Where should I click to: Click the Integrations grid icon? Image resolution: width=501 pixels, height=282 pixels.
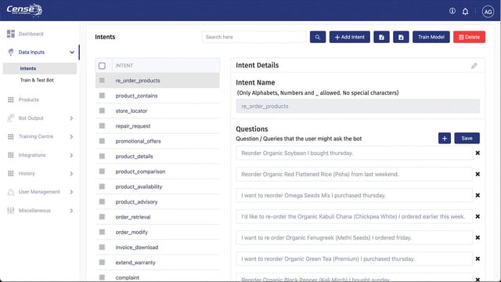click(x=10, y=155)
